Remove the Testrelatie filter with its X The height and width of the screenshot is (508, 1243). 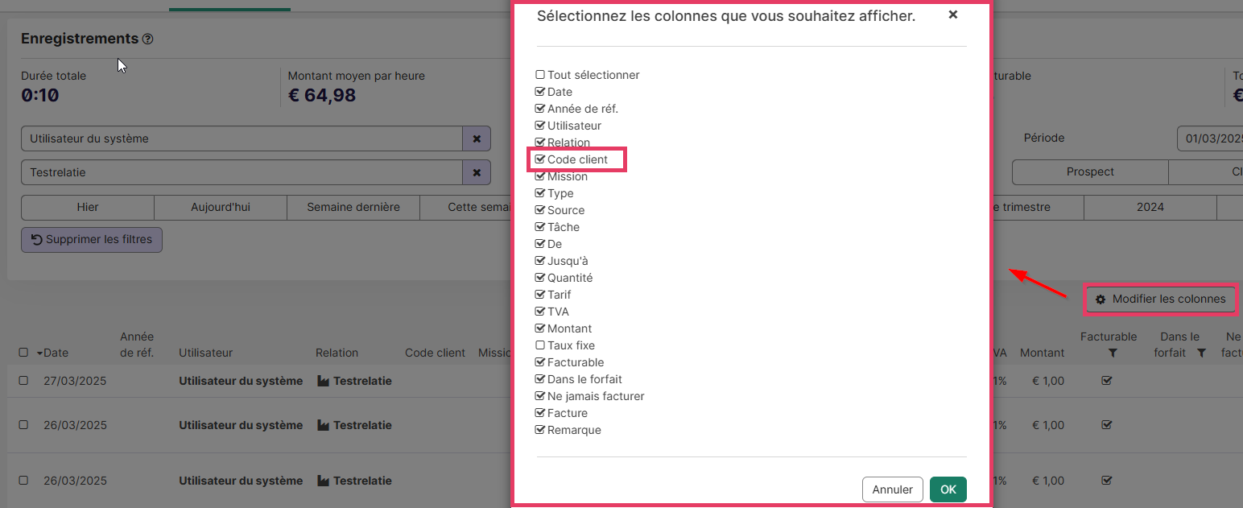476,172
